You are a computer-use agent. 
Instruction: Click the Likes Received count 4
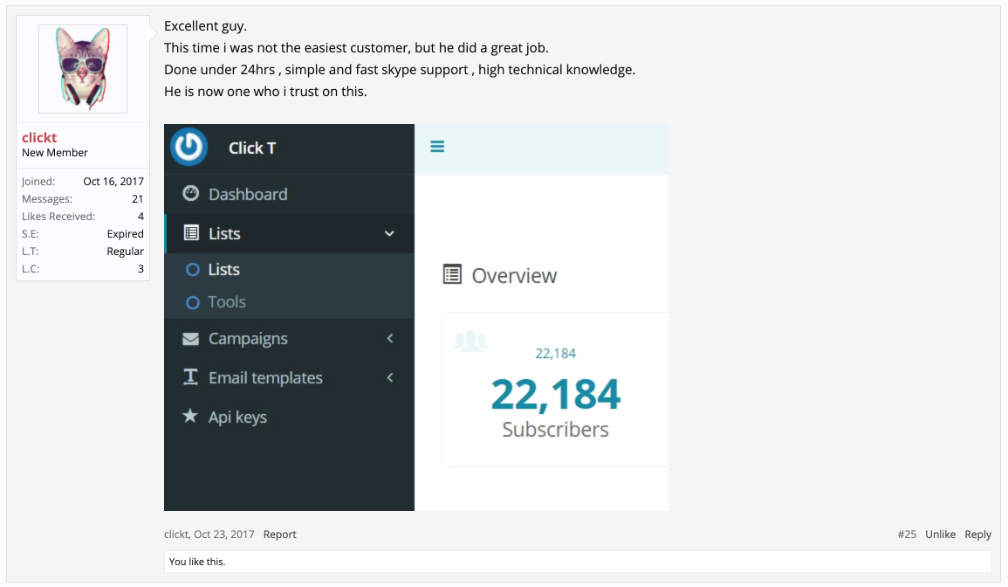141,217
